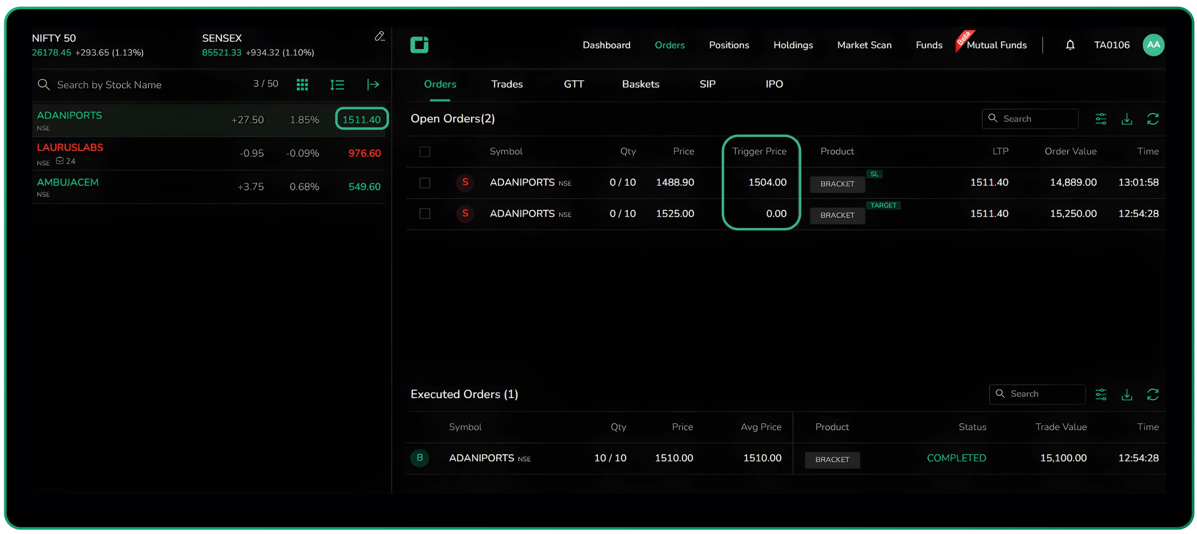Click the edit watchlist pencil icon
1197x534 pixels.
point(380,36)
